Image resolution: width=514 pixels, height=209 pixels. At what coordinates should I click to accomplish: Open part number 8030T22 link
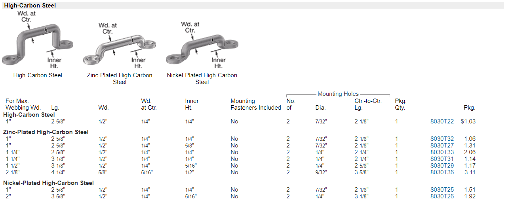pyautogui.click(x=442, y=121)
